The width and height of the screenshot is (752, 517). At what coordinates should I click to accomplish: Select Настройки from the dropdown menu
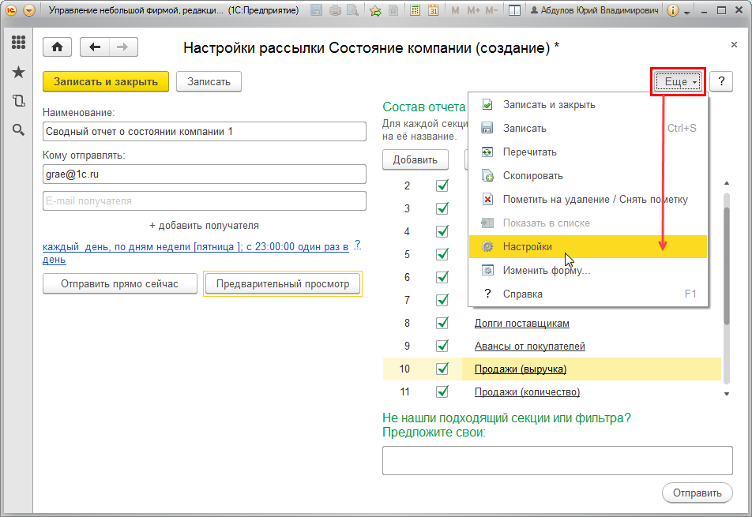click(528, 246)
